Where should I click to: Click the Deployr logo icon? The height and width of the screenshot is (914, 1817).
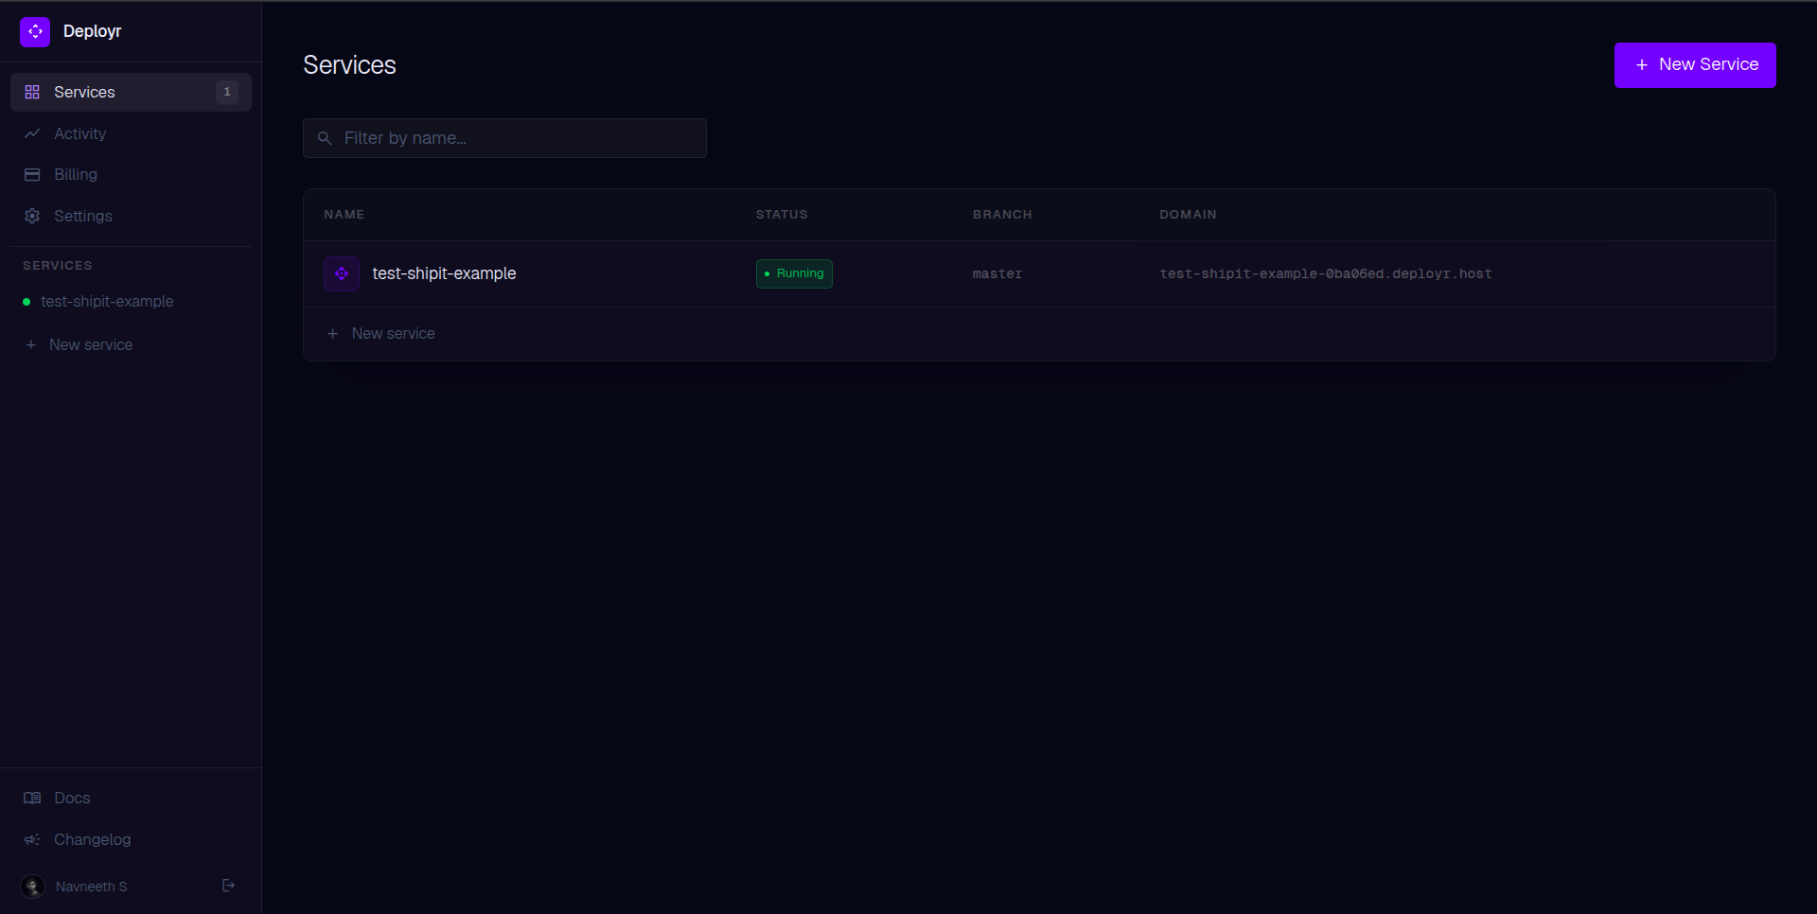click(x=35, y=31)
